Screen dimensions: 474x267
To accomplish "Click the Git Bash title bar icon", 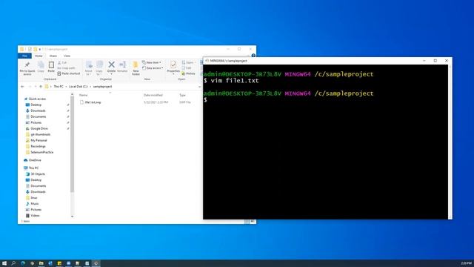I will point(207,61).
